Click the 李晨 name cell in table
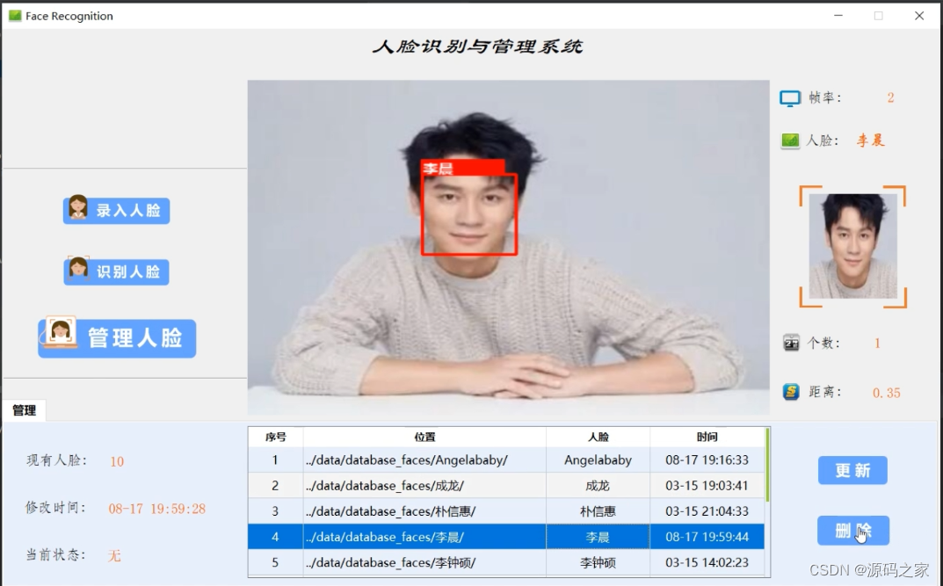The width and height of the screenshot is (943, 586). coord(598,537)
